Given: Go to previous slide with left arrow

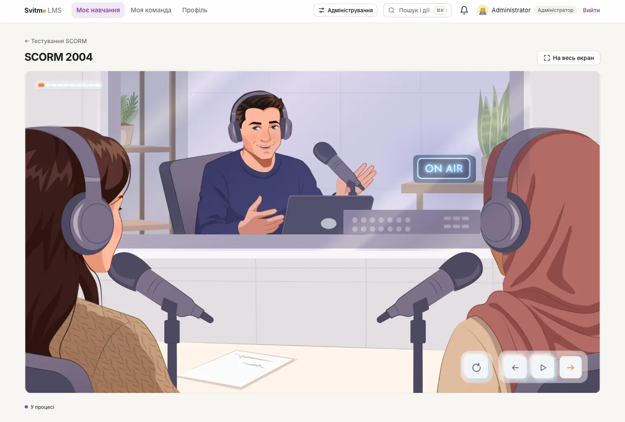Looking at the screenshot, I should 515,367.
